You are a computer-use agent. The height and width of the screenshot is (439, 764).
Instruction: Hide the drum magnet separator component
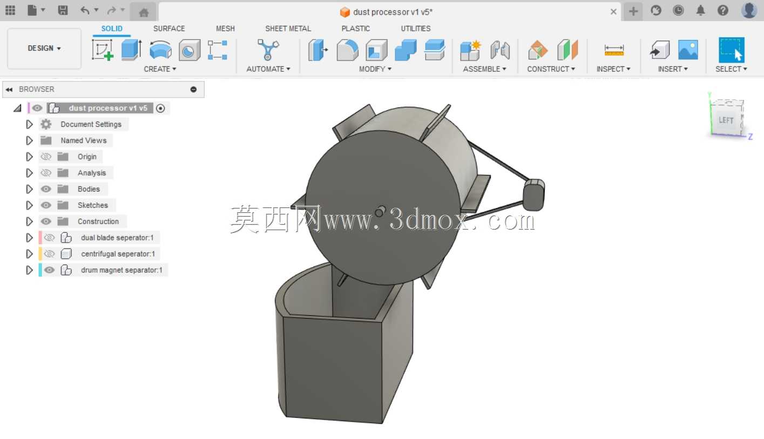pos(50,270)
